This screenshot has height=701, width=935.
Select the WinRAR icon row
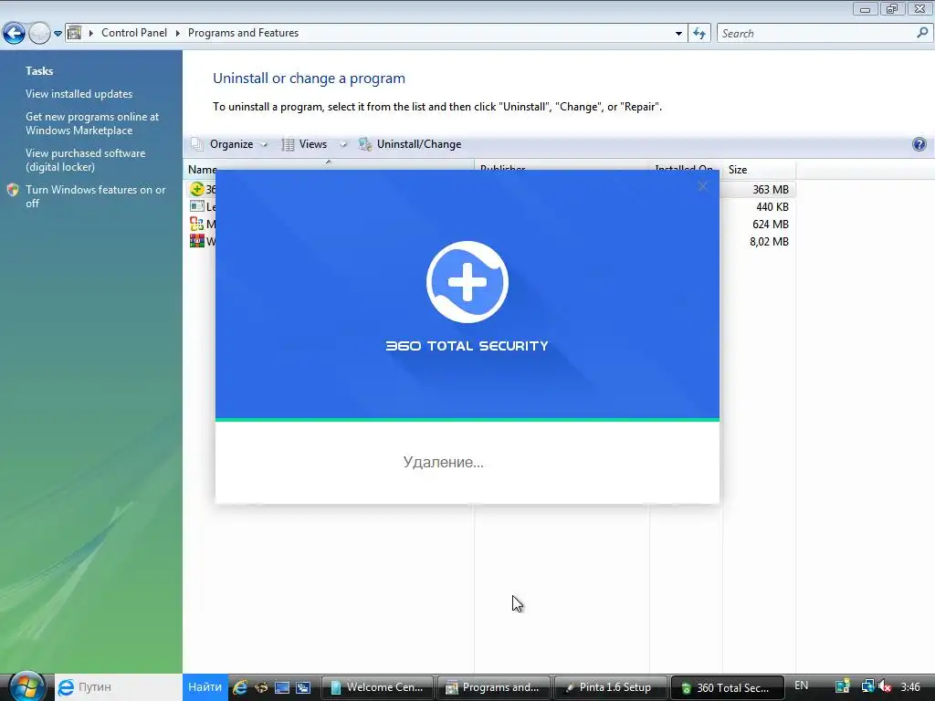point(197,241)
